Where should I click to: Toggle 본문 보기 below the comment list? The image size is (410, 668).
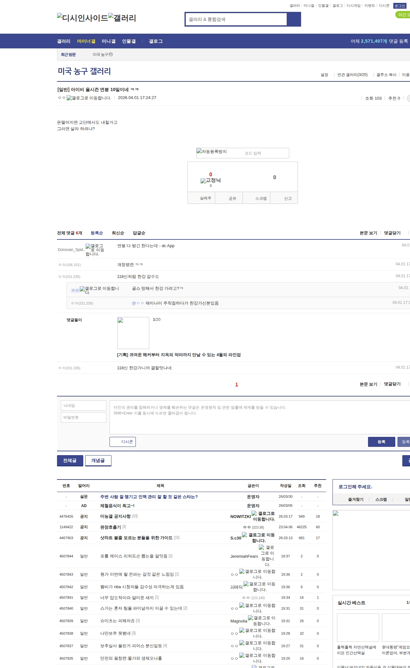pos(368,384)
